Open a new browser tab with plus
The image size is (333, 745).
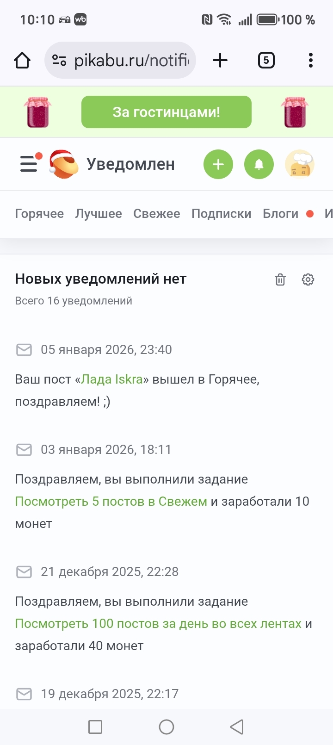(220, 60)
